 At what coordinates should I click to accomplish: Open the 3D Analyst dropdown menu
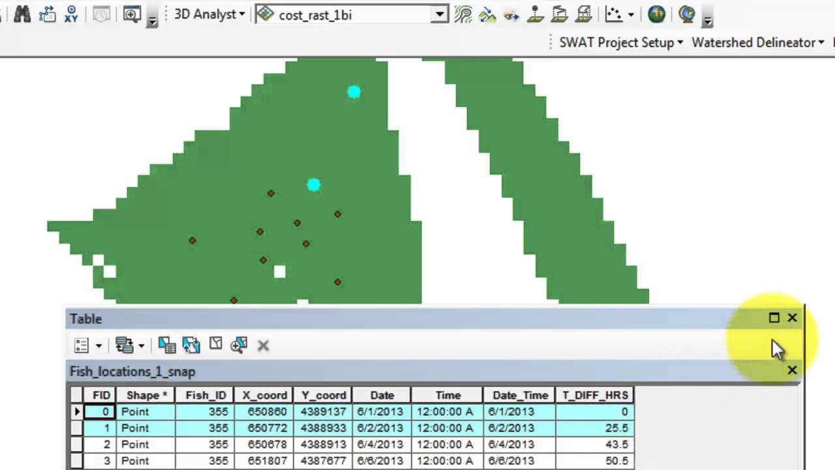[x=209, y=14]
